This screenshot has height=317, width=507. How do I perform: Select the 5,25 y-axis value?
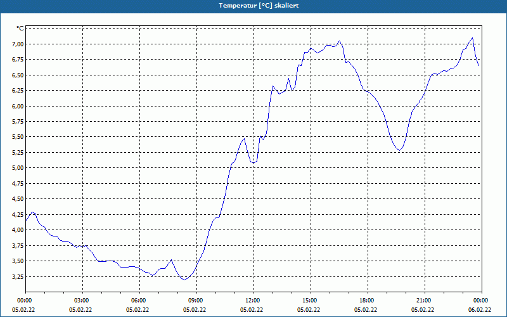tap(18, 152)
